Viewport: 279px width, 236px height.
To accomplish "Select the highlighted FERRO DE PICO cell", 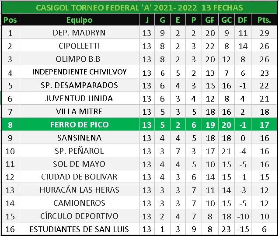I will pos(79,125).
